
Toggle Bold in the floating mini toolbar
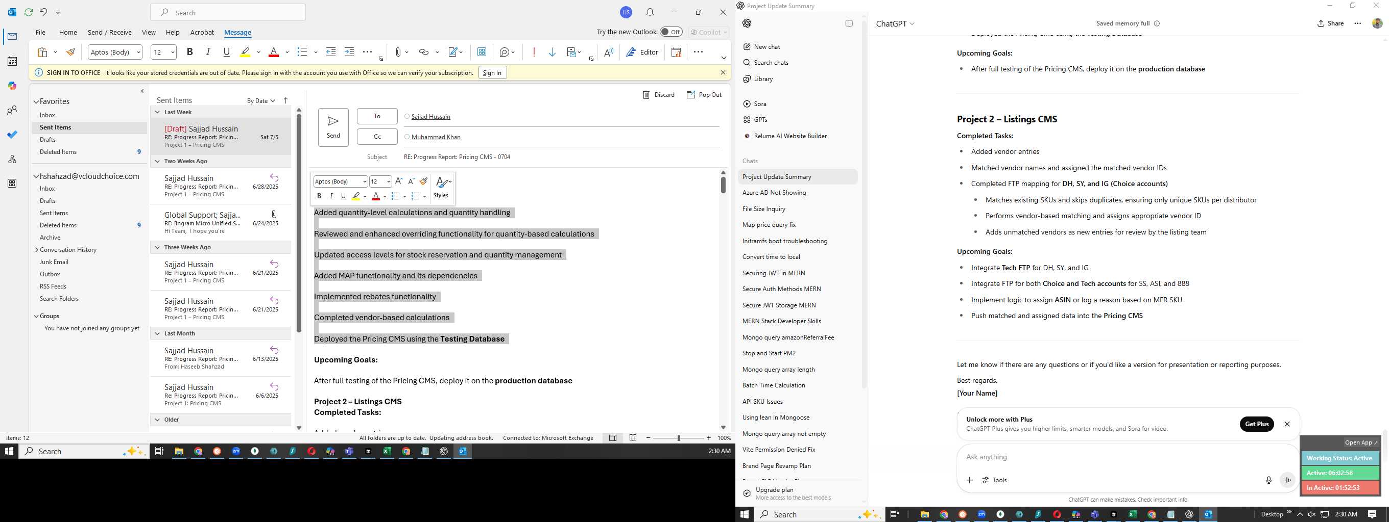point(319,196)
